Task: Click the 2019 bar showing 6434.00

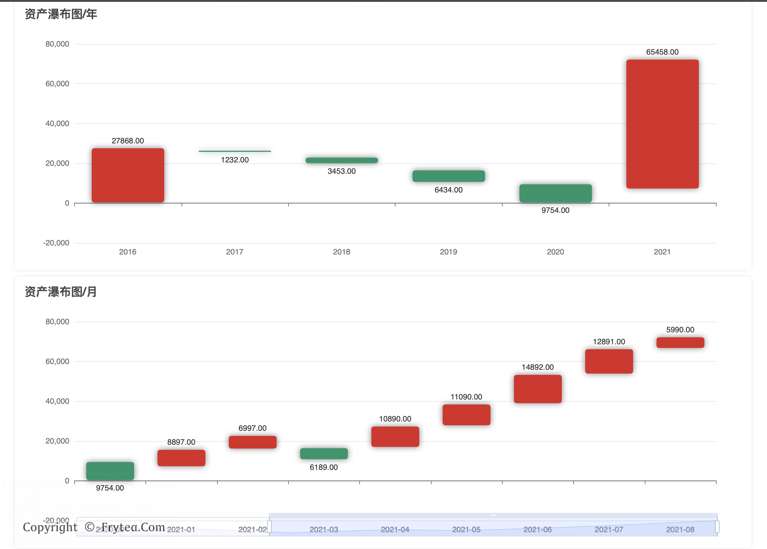Action: pos(448,176)
